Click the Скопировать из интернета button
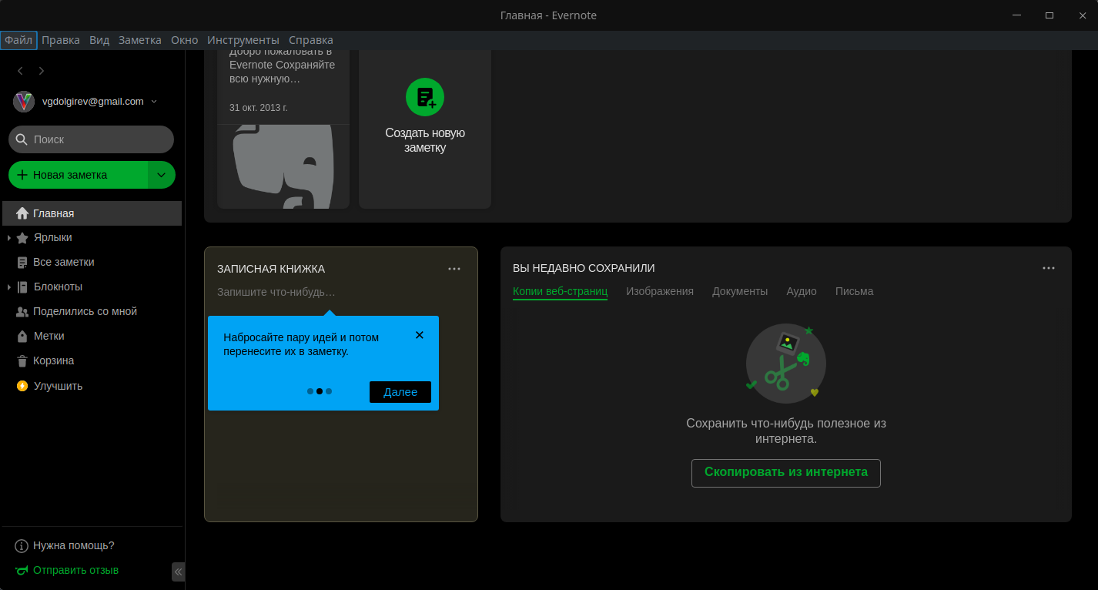This screenshot has height=590, width=1098. tap(786, 473)
